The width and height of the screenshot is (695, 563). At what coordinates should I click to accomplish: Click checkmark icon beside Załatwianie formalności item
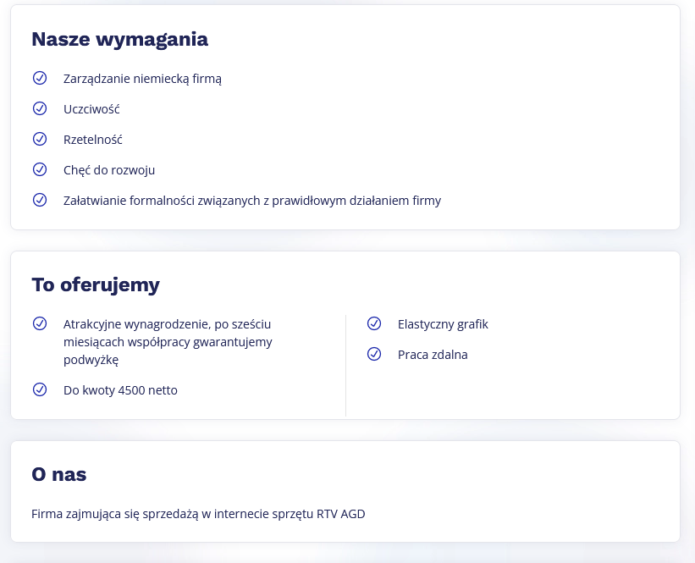click(x=39, y=200)
